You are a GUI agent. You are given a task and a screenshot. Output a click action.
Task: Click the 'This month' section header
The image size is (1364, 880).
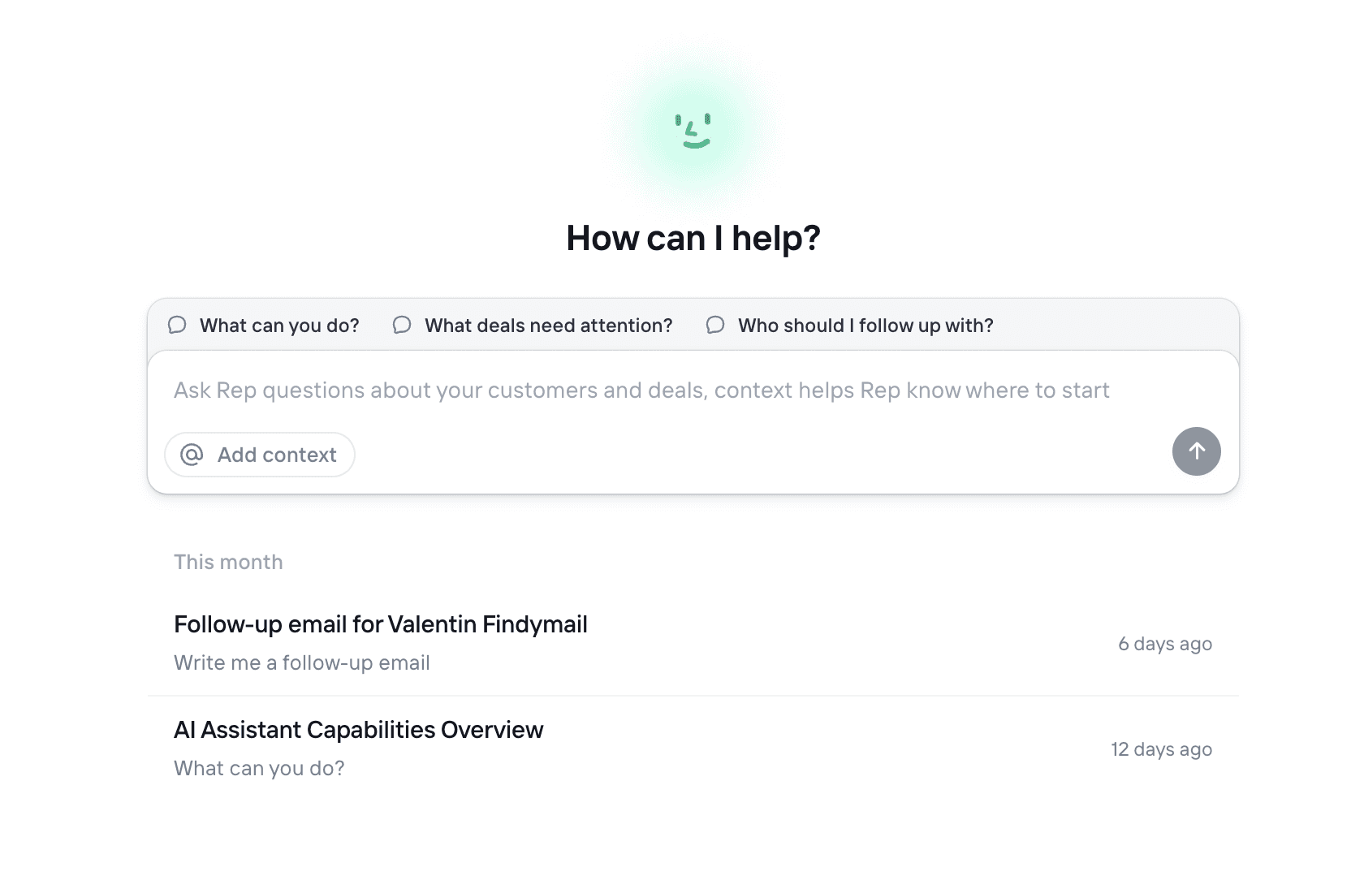(228, 561)
